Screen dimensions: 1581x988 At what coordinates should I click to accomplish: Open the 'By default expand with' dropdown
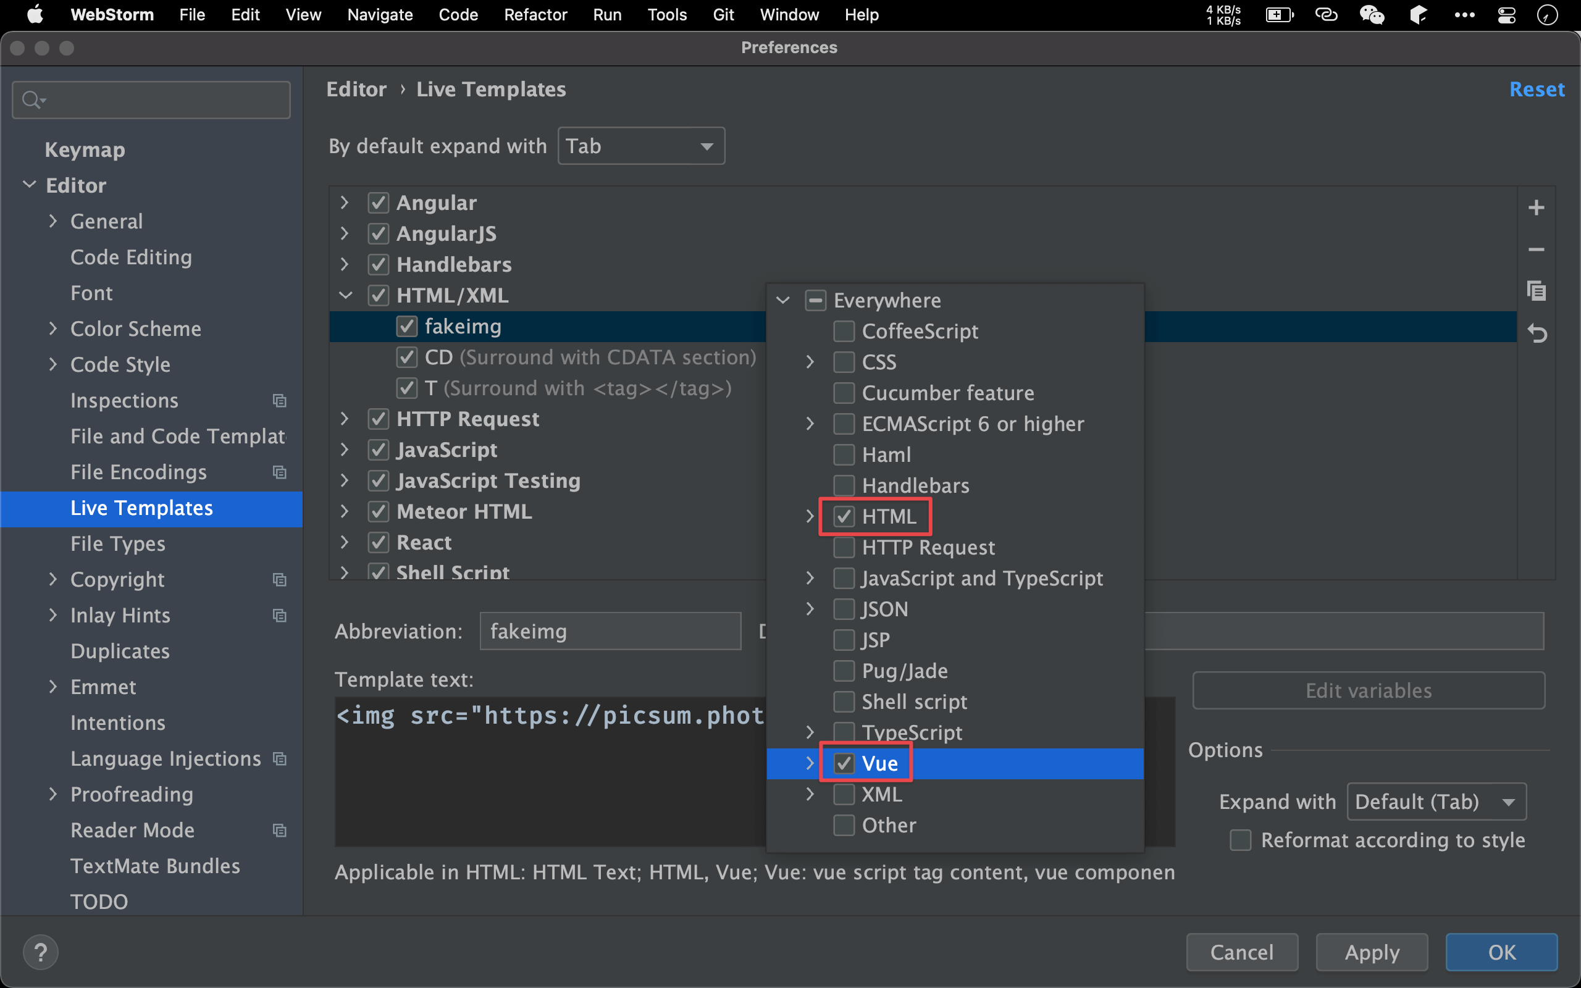point(640,146)
